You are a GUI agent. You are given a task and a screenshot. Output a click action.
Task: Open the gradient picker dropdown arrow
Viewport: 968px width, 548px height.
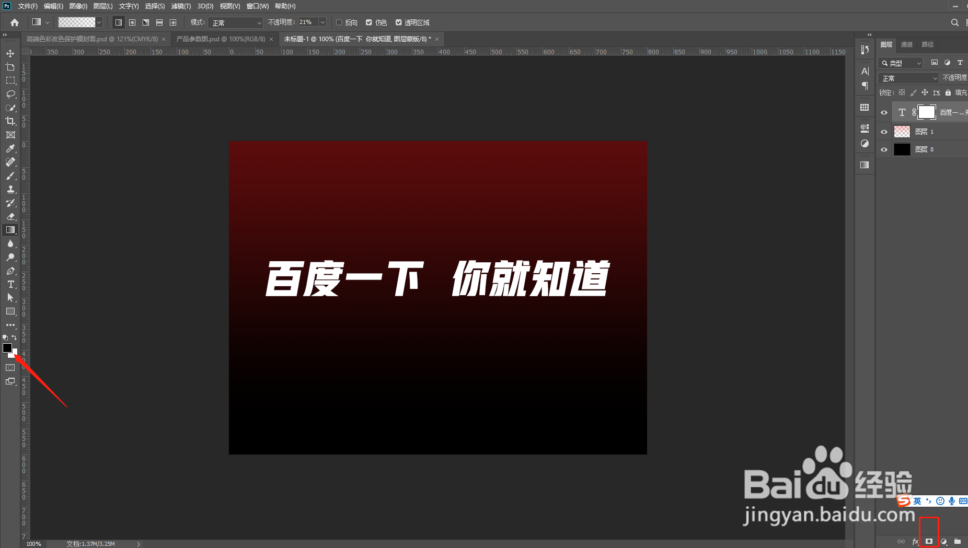pos(99,22)
